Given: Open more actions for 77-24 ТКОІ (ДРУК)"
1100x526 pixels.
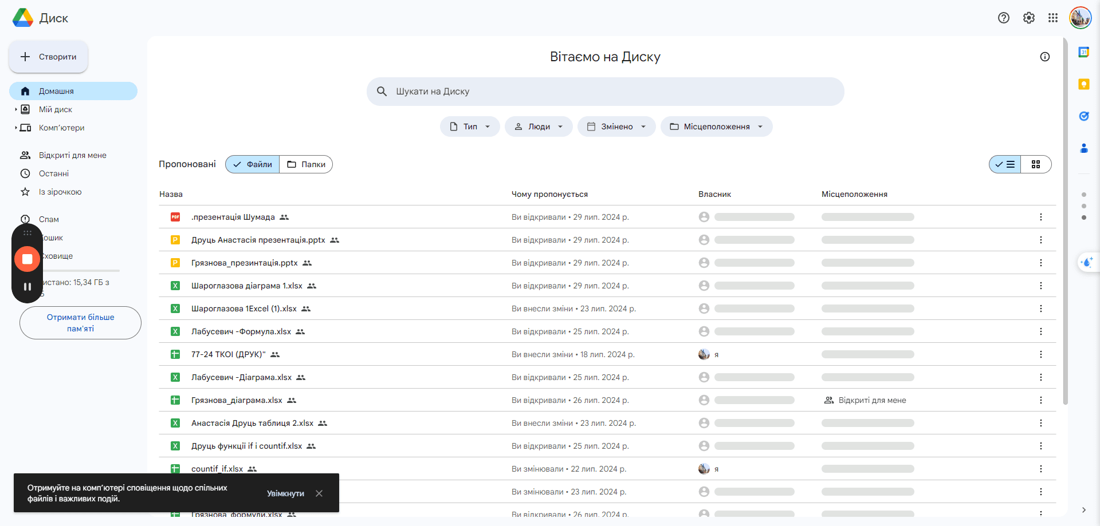Looking at the screenshot, I should point(1041,354).
